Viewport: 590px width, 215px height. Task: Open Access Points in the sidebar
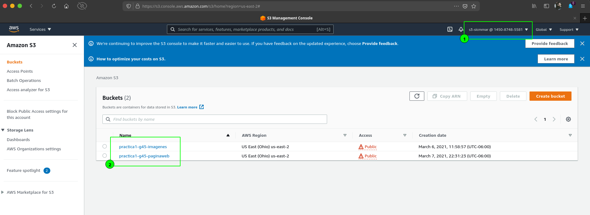tap(20, 71)
